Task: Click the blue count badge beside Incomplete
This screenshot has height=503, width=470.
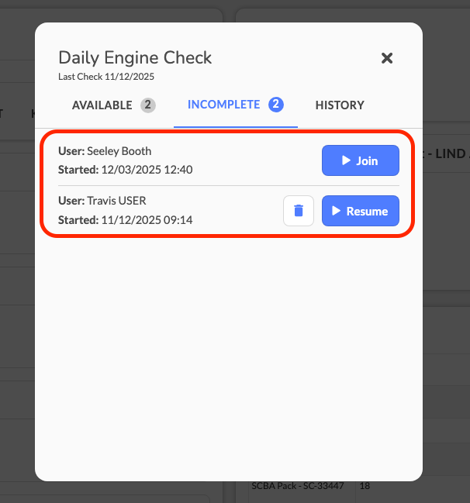Action: click(x=276, y=105)
